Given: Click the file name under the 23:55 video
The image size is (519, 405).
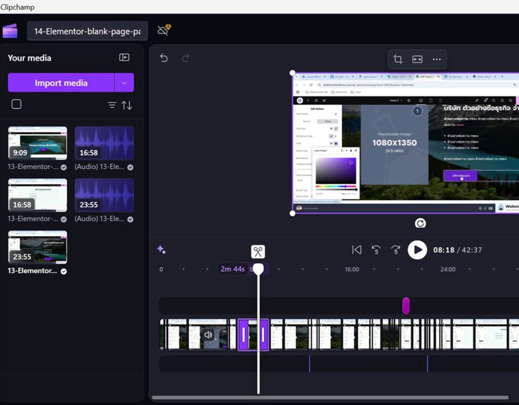Looking at the screenshot, I should 32,271.
